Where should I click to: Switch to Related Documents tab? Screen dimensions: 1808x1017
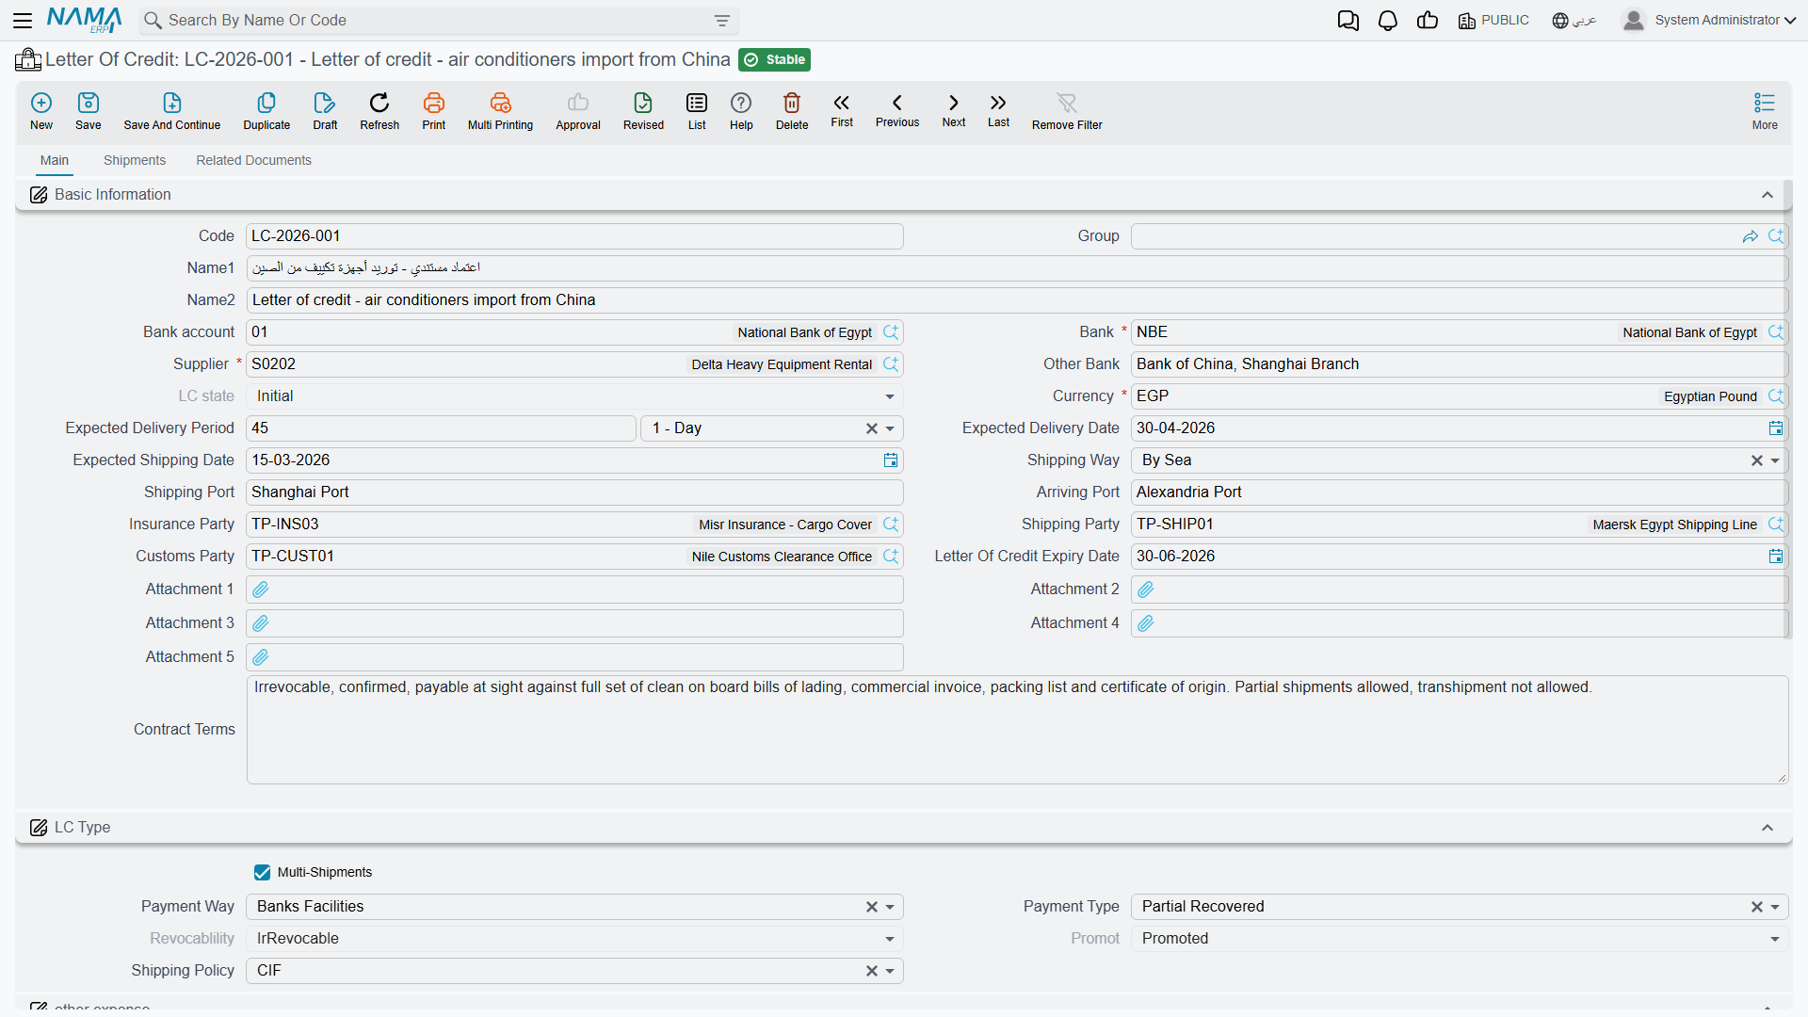tap(253, 160)
